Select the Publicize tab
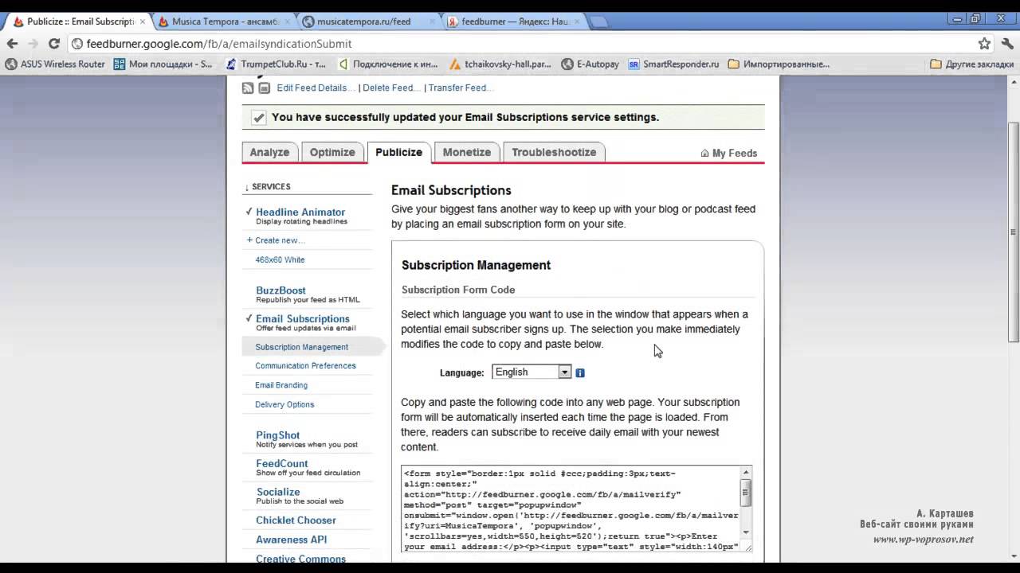 398,152
